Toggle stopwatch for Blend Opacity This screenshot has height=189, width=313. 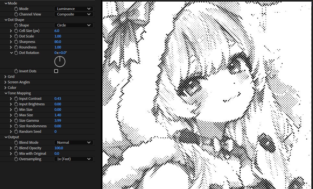[x=16, y=148]
